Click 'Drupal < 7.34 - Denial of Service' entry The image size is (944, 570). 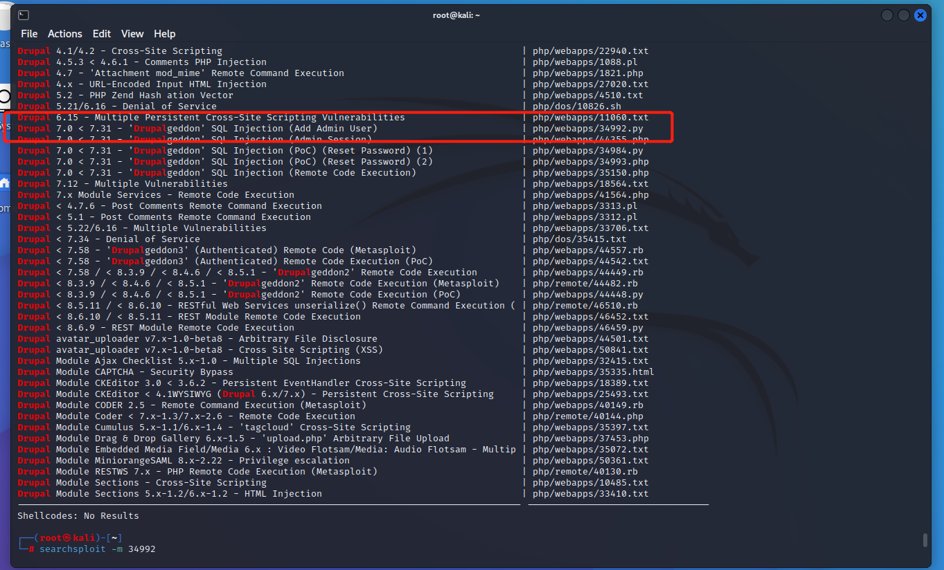(x=109, y=239)
